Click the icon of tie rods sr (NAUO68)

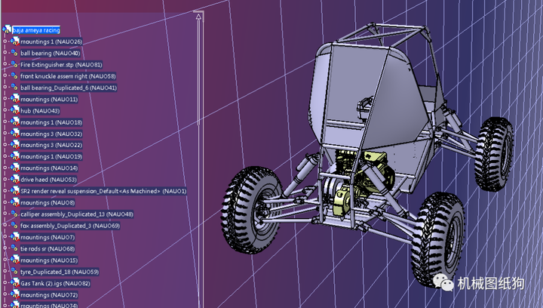[x=14, y=248]
